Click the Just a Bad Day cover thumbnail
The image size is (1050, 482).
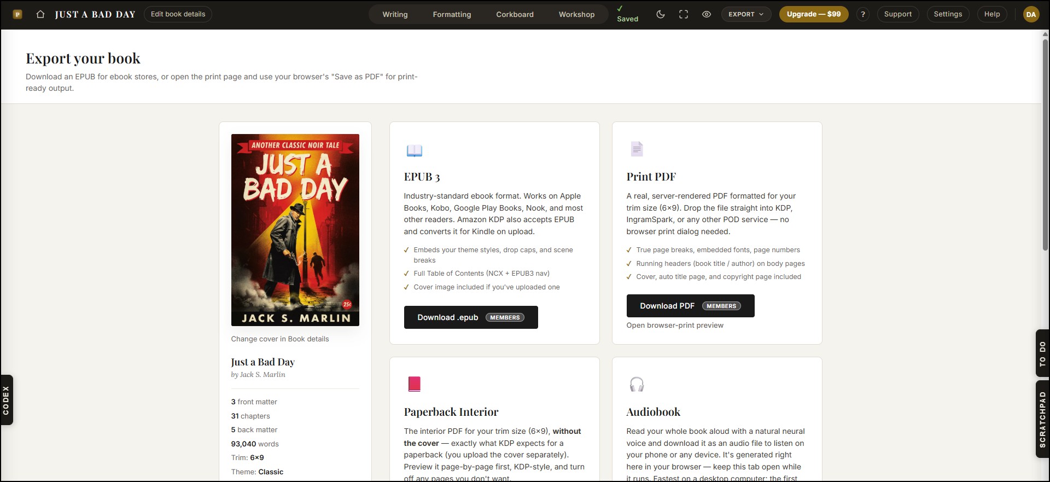pyautogui.click(x=295, y=230)
